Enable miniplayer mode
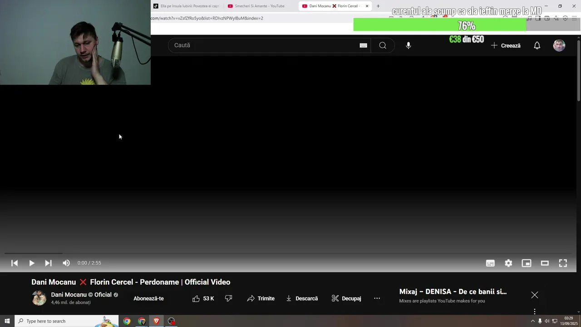Viewport: 581px width, 327px height. [527, 263]
